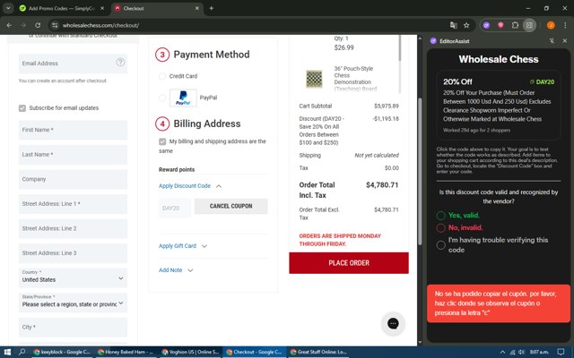This screenshot has height=358, width=574.
Task: Click the City field
Action: click(x=73, y=328)
